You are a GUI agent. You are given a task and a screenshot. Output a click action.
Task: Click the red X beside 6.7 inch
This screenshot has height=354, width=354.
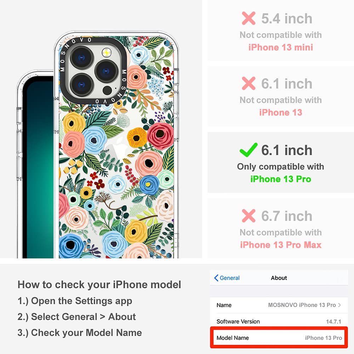[249, 216]
